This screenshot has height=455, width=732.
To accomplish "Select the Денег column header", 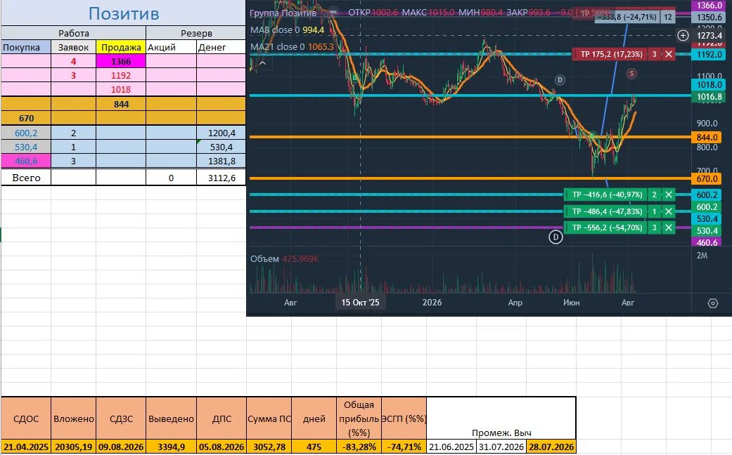I will click(221, 47).
